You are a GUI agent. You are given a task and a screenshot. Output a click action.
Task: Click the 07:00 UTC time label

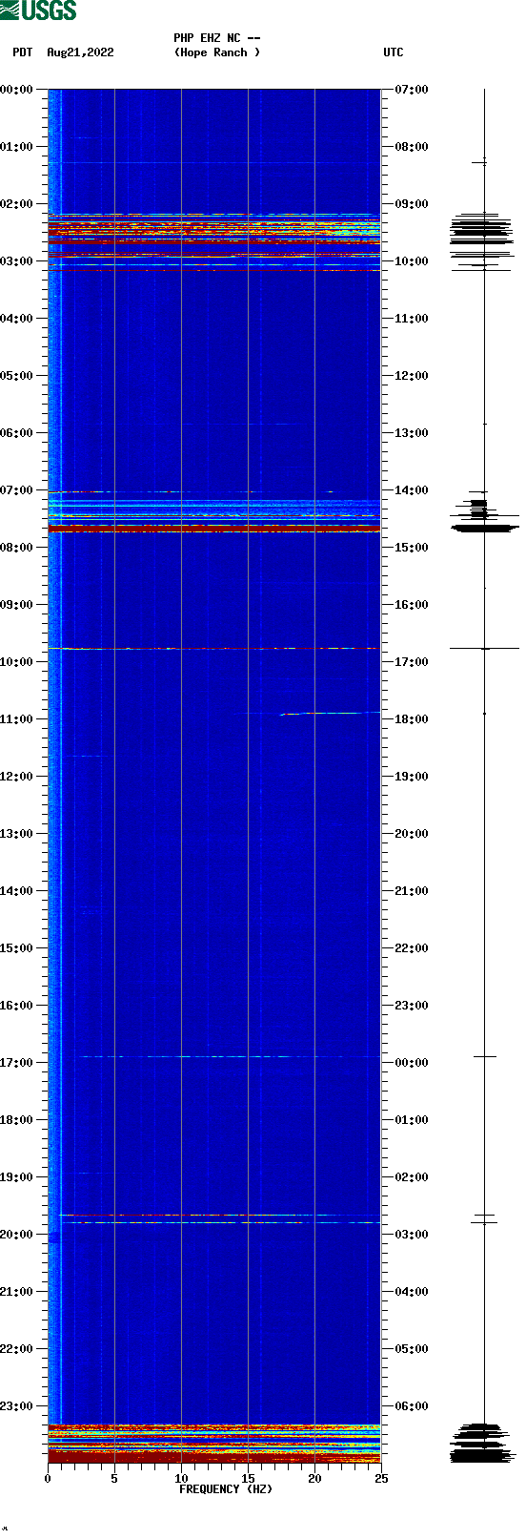[x=412, y=89]
